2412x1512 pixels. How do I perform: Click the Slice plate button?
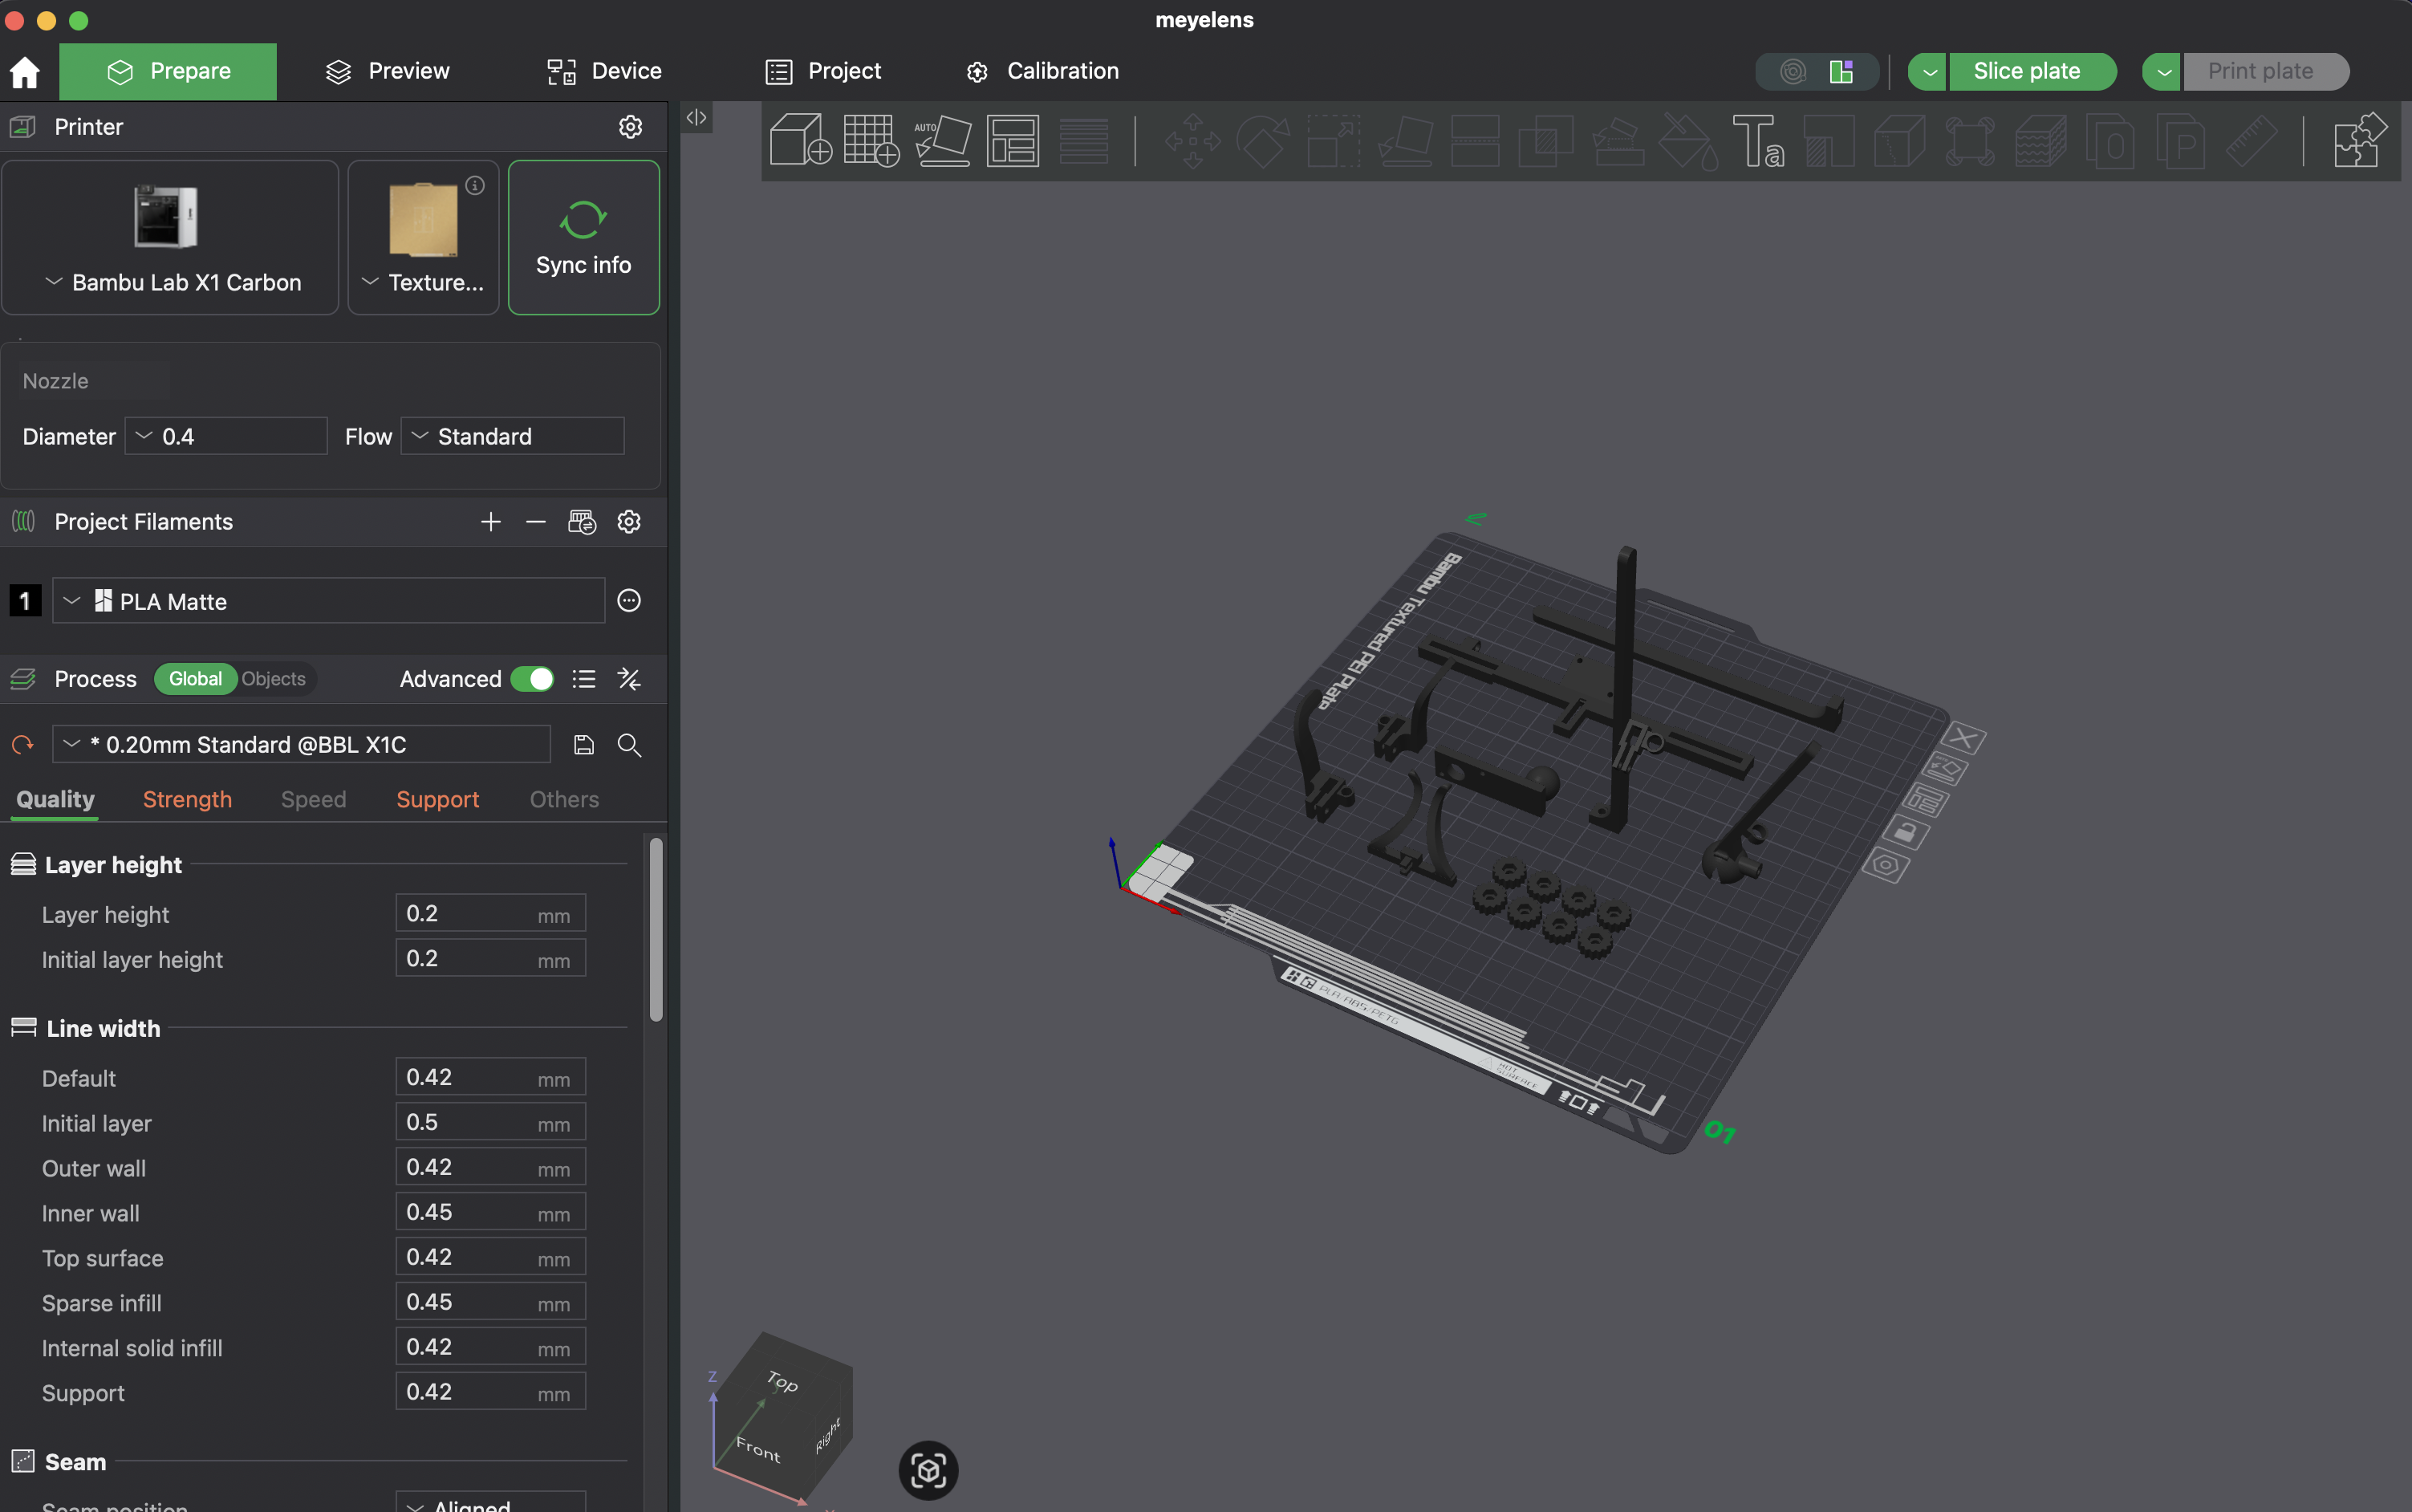coord(2026,71)
